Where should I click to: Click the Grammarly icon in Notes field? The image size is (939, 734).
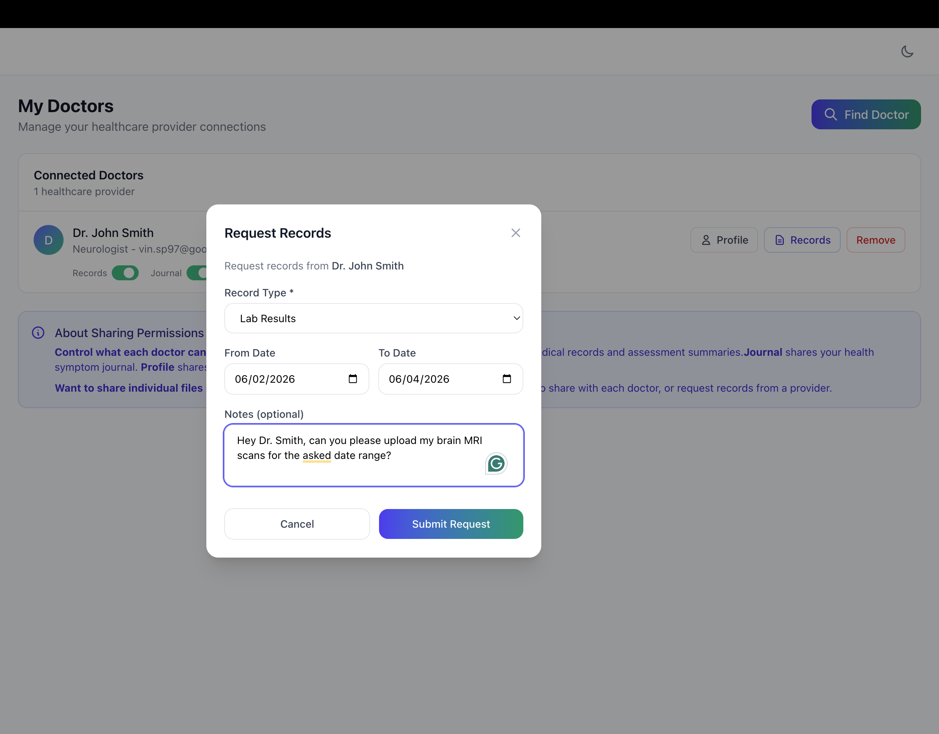(496, 463)
